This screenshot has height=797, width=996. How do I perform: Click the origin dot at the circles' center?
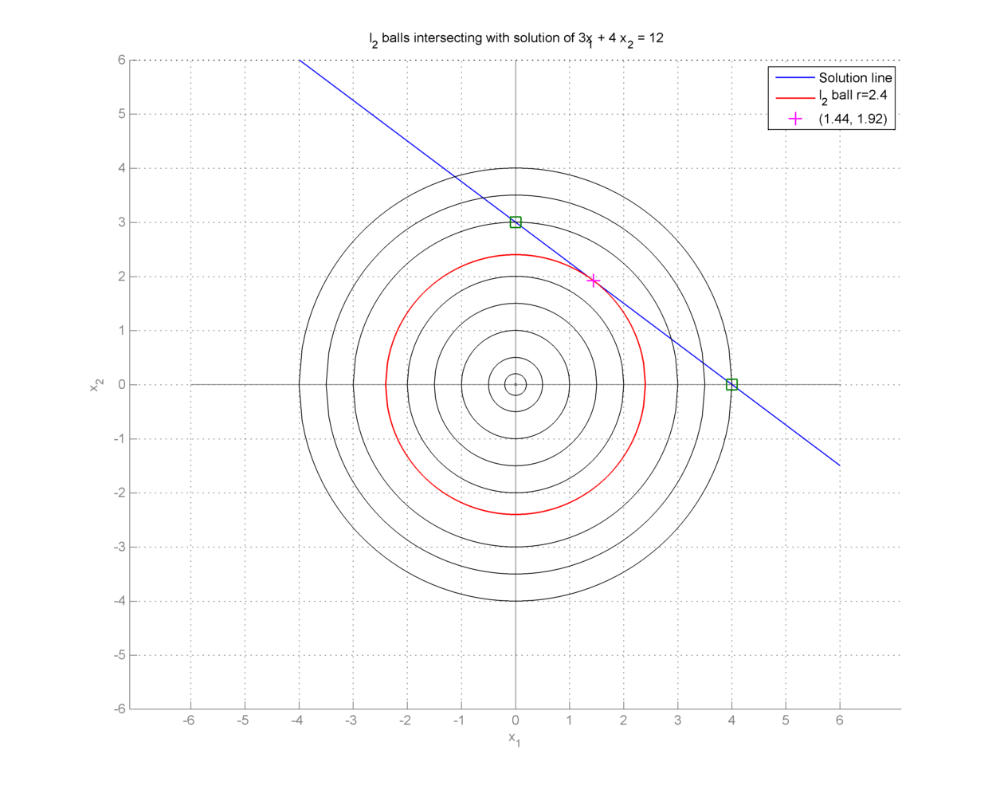(x=516, y=384)
